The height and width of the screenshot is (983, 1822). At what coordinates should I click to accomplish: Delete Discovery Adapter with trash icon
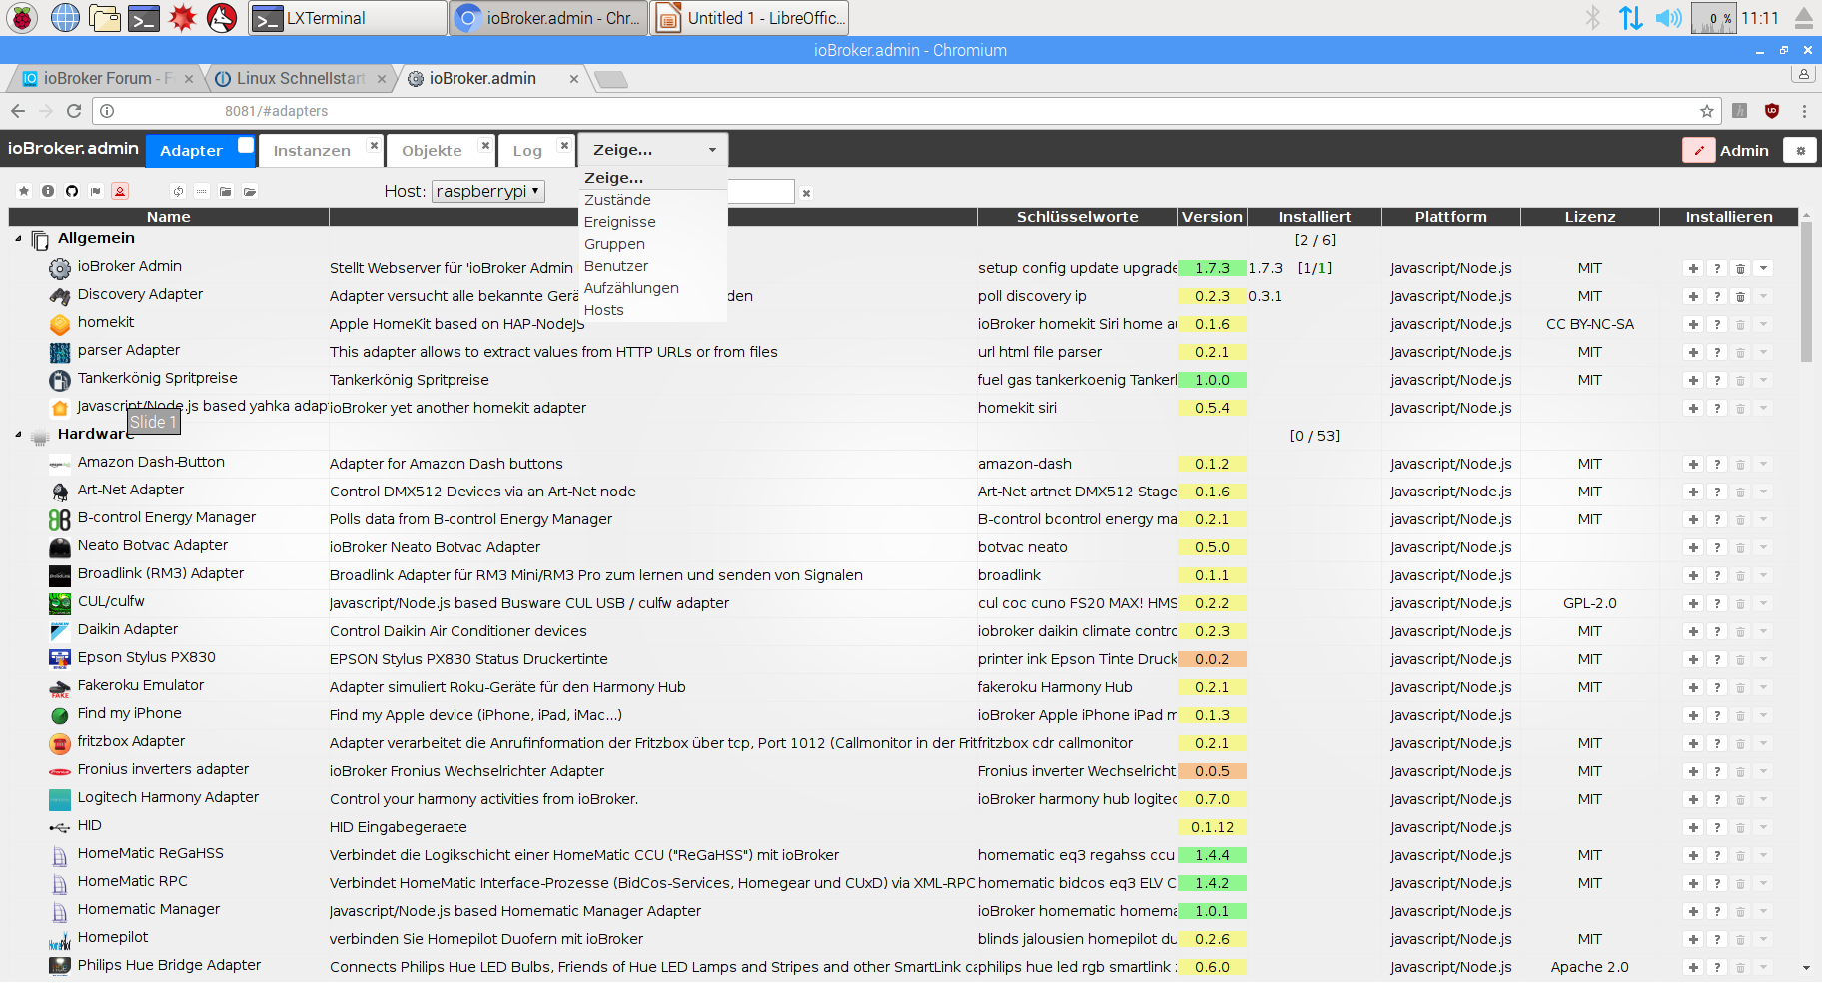(1740, 296)
